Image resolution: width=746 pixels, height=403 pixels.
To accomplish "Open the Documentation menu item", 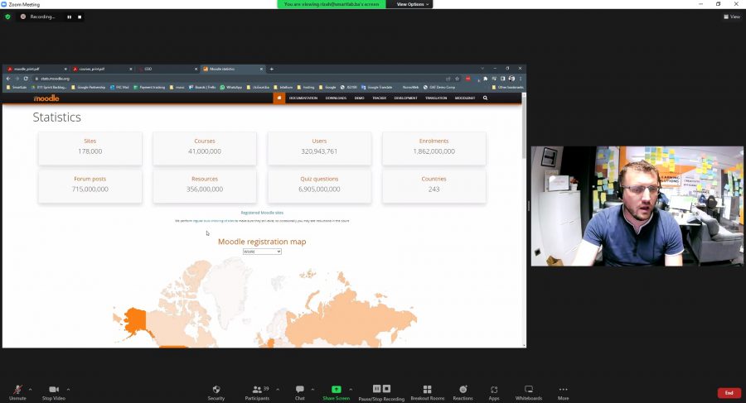I will click(303, 98).
